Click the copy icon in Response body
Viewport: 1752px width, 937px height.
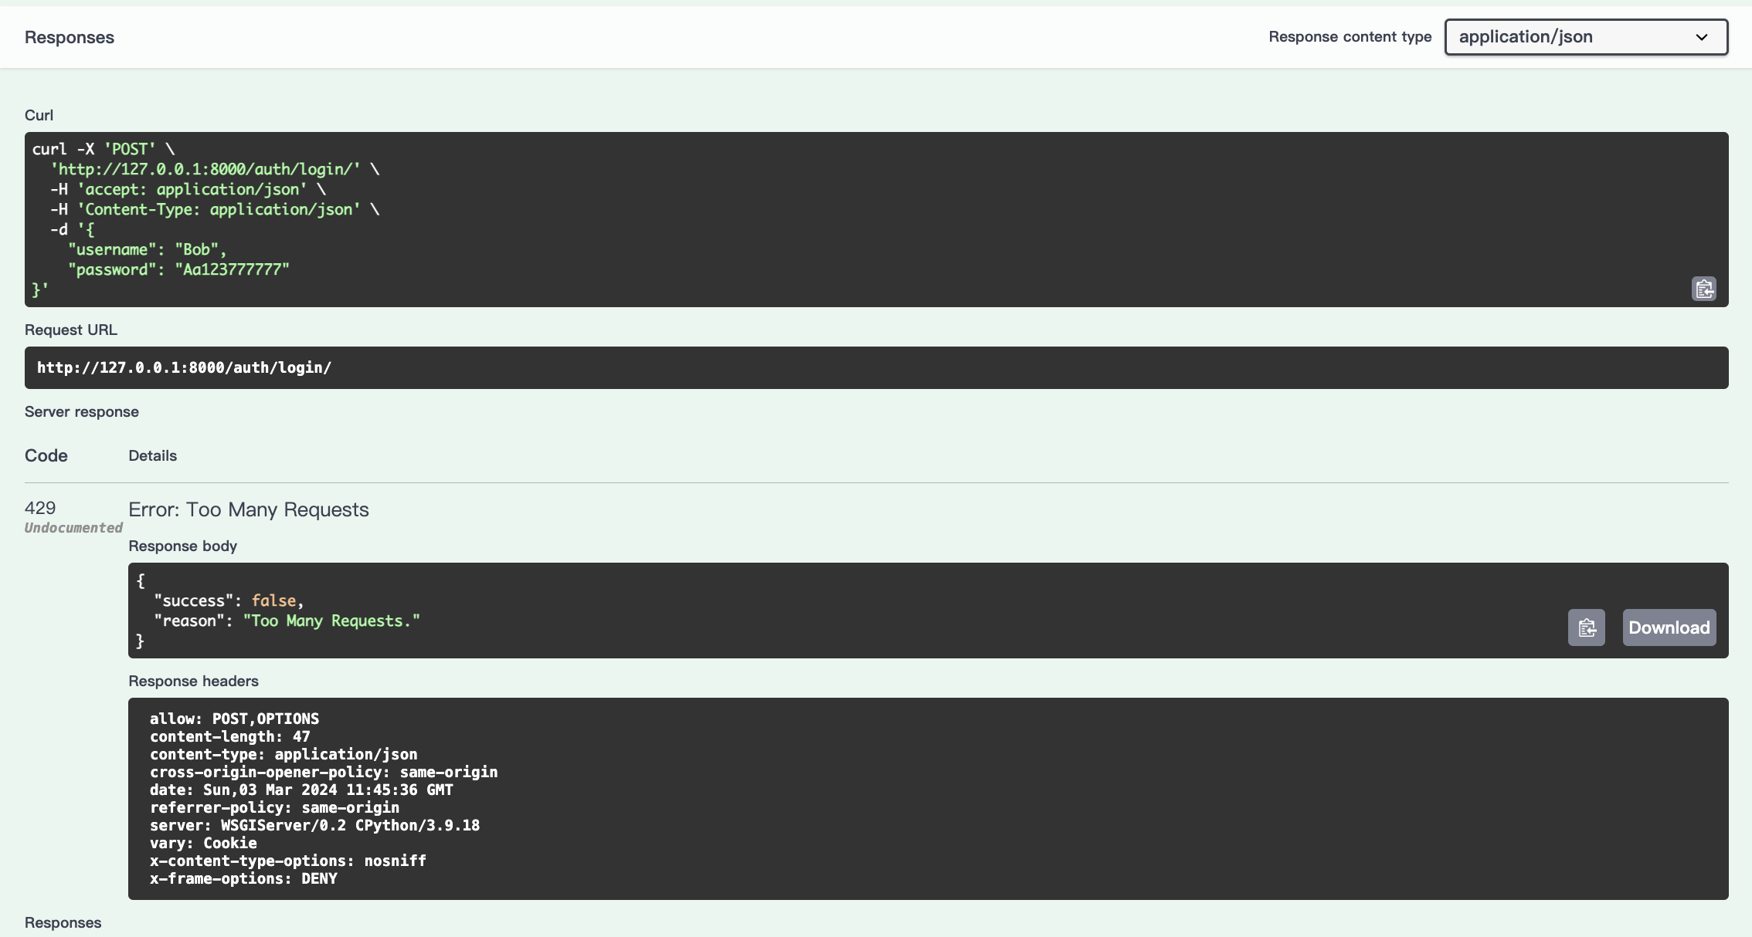[x=1587, y=627]
